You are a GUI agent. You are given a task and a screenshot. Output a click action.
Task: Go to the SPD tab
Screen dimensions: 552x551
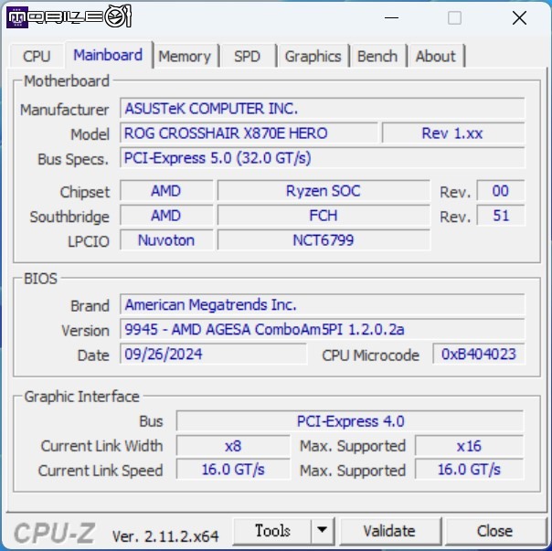(248, 56)
